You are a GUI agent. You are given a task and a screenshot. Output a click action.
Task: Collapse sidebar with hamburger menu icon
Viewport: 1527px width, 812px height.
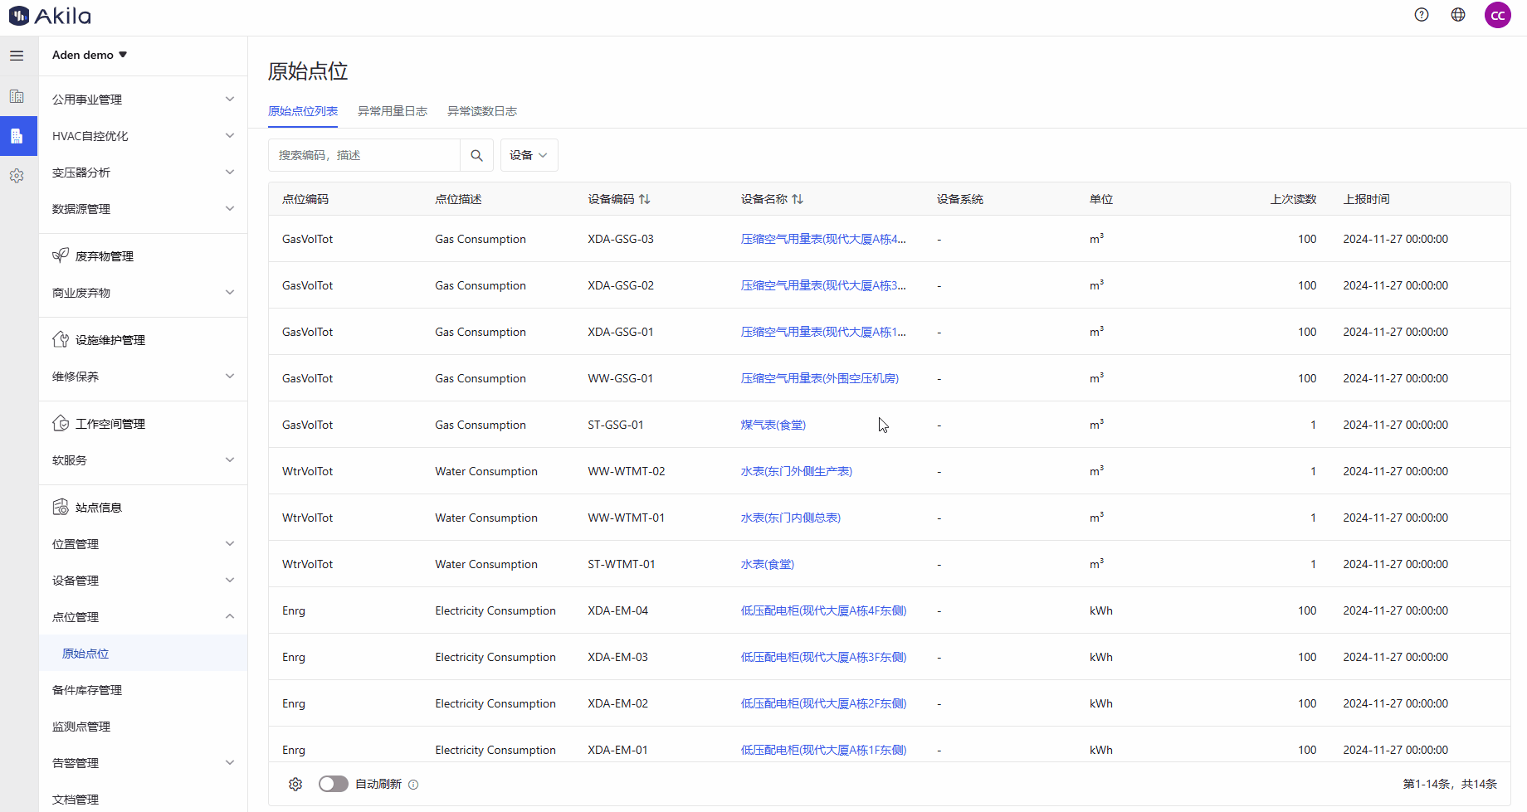coord(17,56)
